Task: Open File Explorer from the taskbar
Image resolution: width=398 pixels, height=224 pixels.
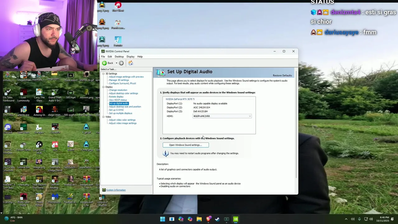Action: coord(199,219)
